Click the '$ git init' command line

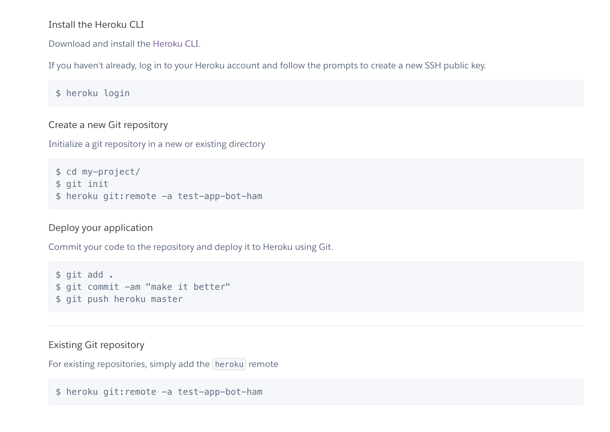[x=82, y=184]
